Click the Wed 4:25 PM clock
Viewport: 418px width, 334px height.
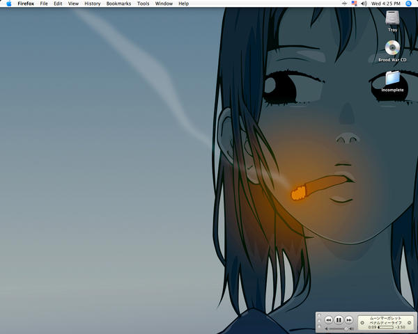click(386, 3)
